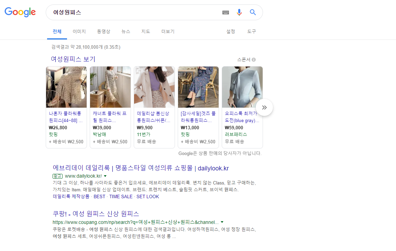
Task: Open the 더보기 dropdown
Action: click(x=167, y=31)
